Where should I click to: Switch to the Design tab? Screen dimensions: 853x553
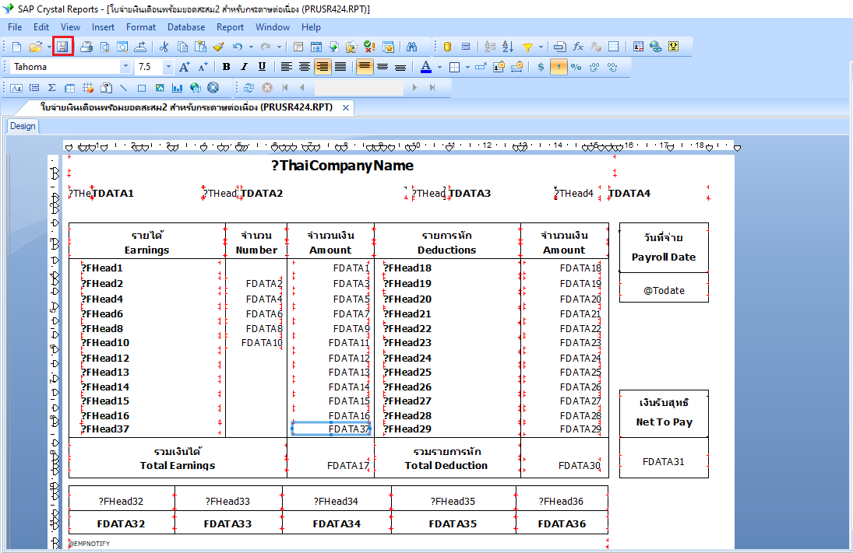pos(23,126)
